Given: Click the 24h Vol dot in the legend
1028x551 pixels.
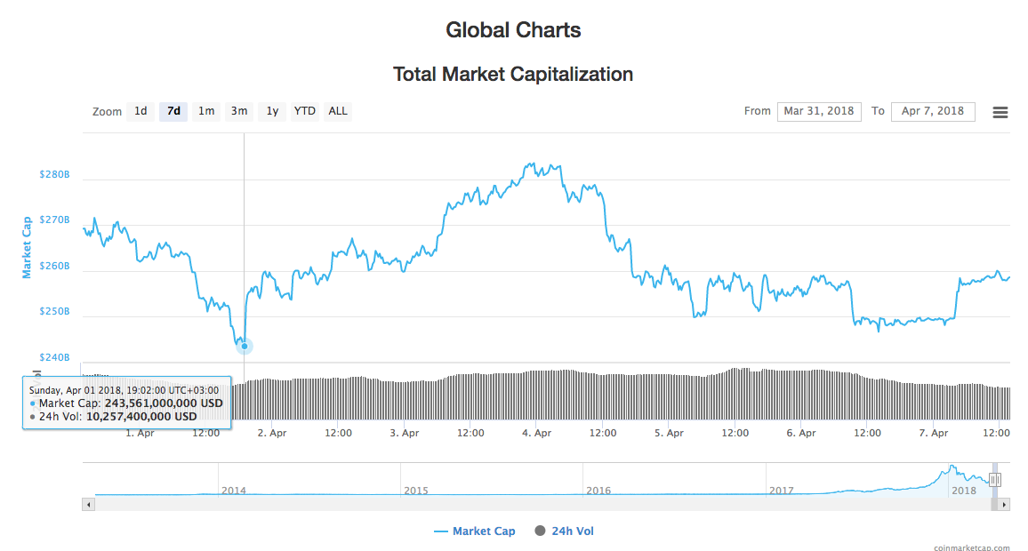Looking at the screenshot, I should [540, 531].
